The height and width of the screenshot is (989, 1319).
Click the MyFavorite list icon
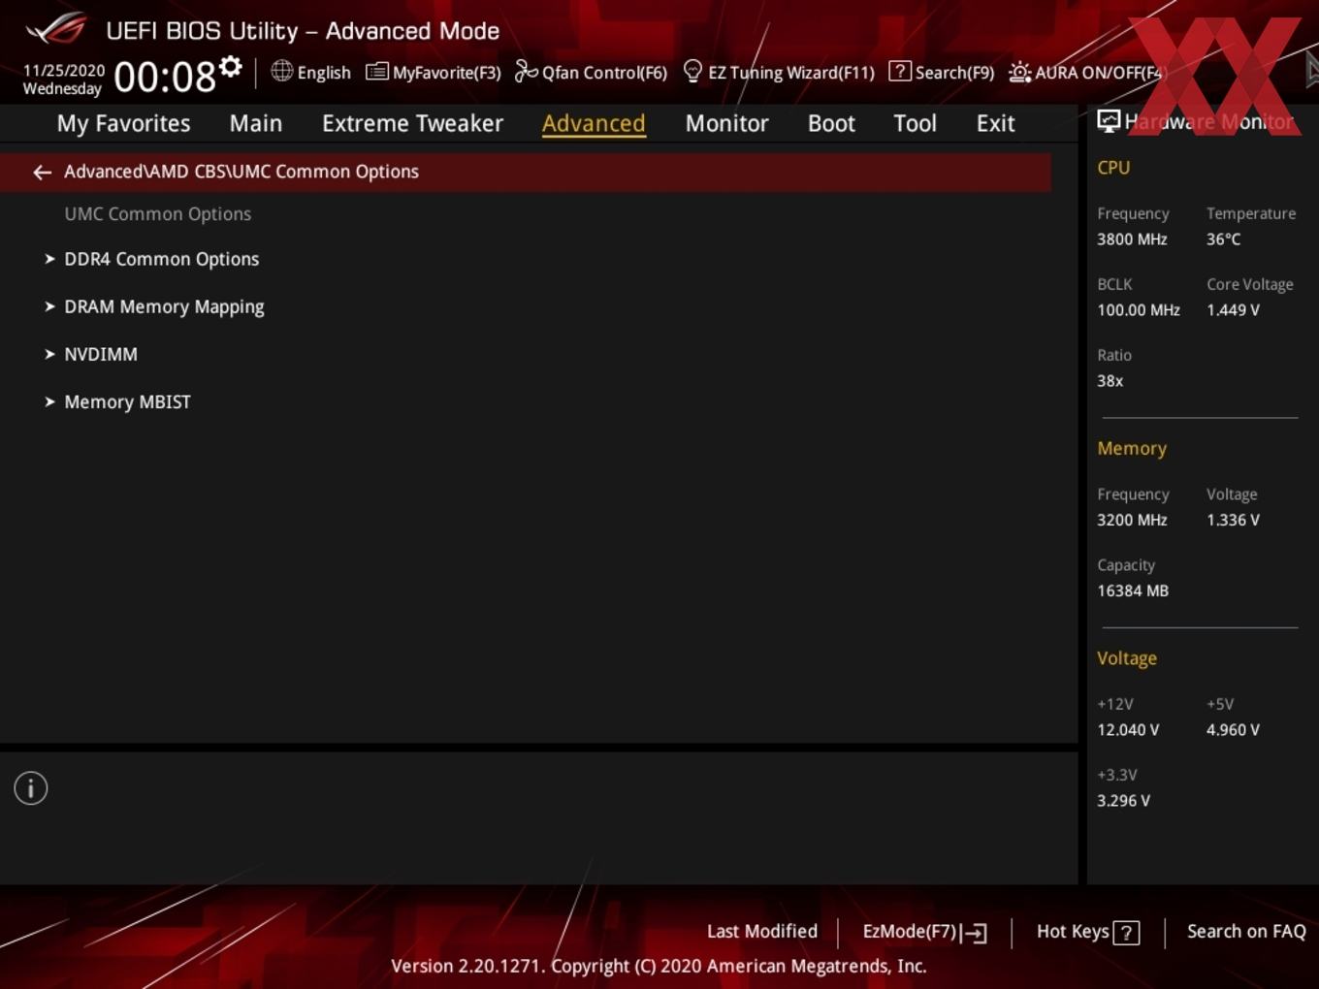(x=376, y=72)
